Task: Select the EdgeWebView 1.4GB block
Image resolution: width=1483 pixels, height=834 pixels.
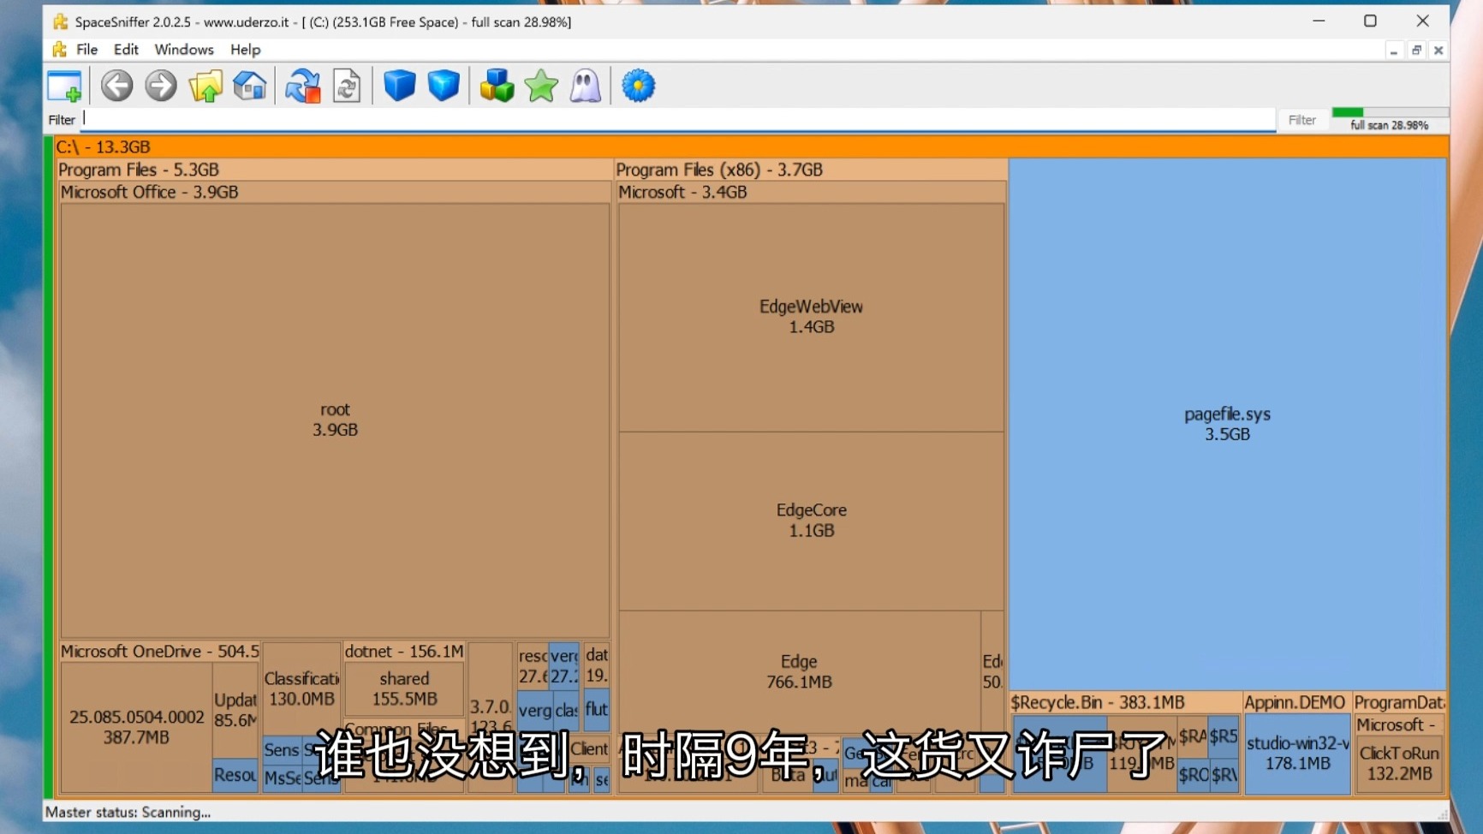Action: tap(811, 317)
